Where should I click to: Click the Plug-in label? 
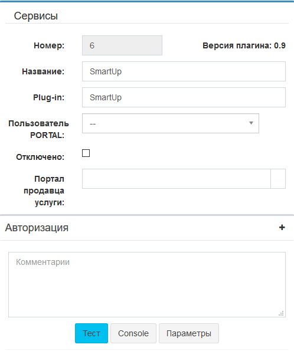pyautogui.click(x=48, y=97)
